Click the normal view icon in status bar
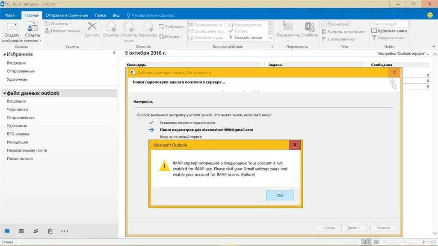438x246 pixels. [x=366, y=242]
